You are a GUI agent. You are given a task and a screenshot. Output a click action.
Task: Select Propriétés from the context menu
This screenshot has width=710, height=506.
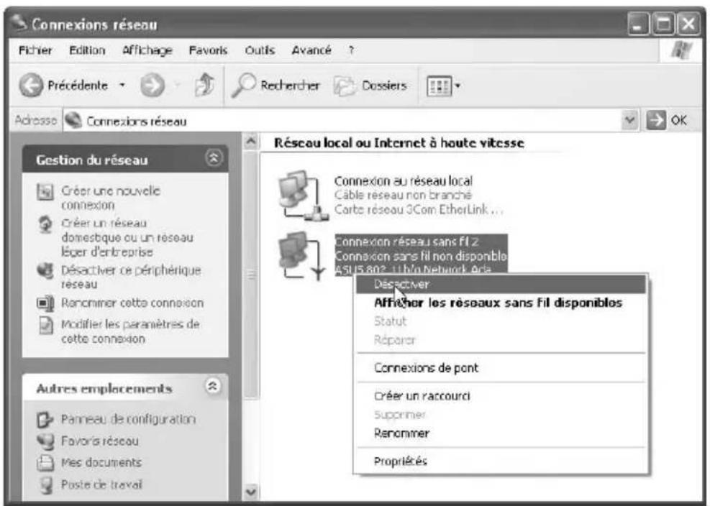tap(401, 461)
